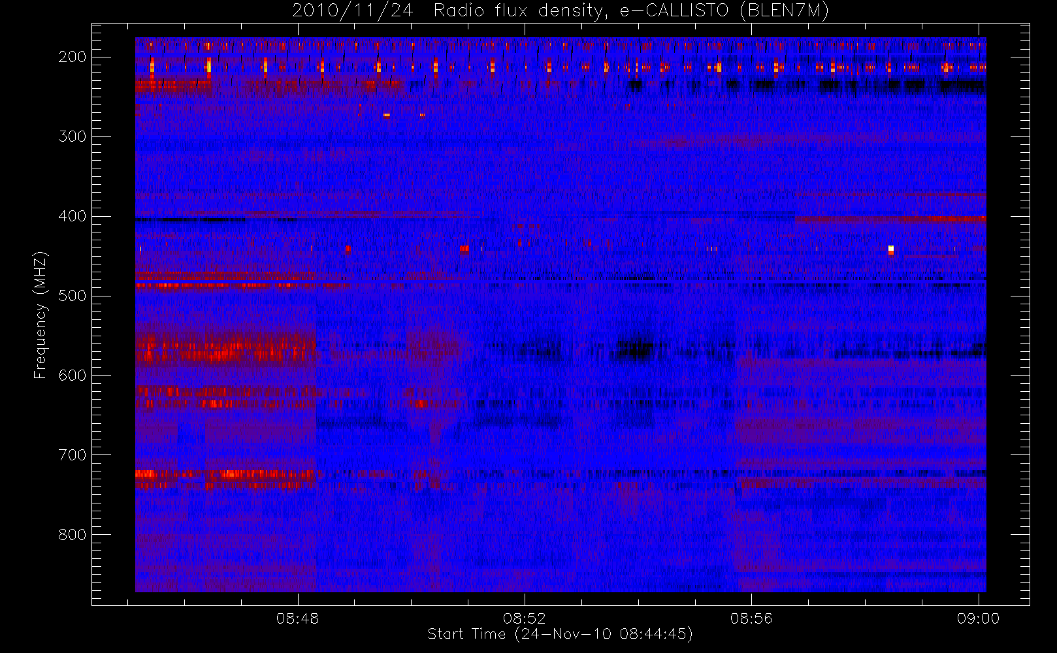Click the 800 frequency tick label
1057x653 pixels.
(73, 535)
